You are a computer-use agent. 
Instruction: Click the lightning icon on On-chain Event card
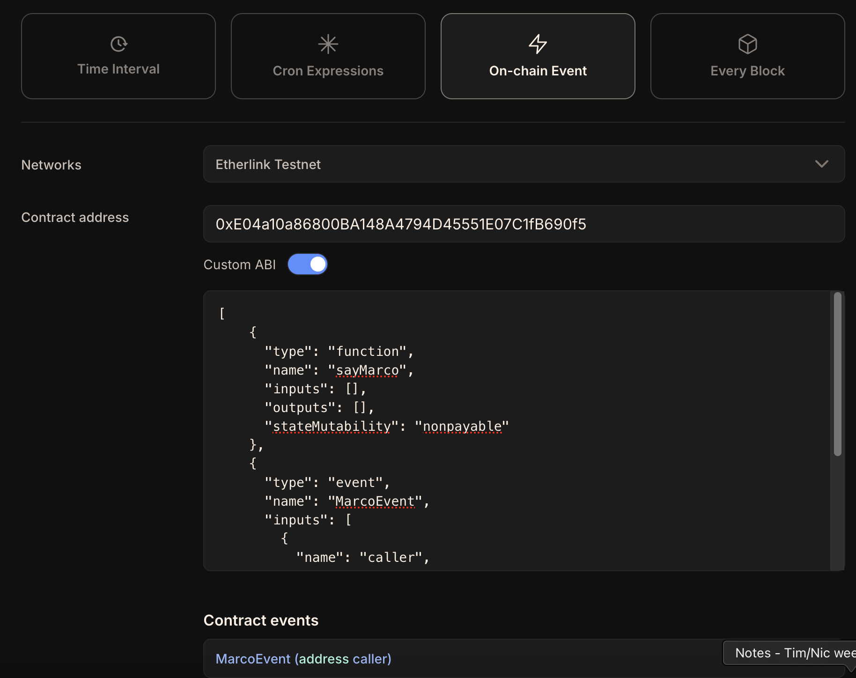[x=538, y=44]
